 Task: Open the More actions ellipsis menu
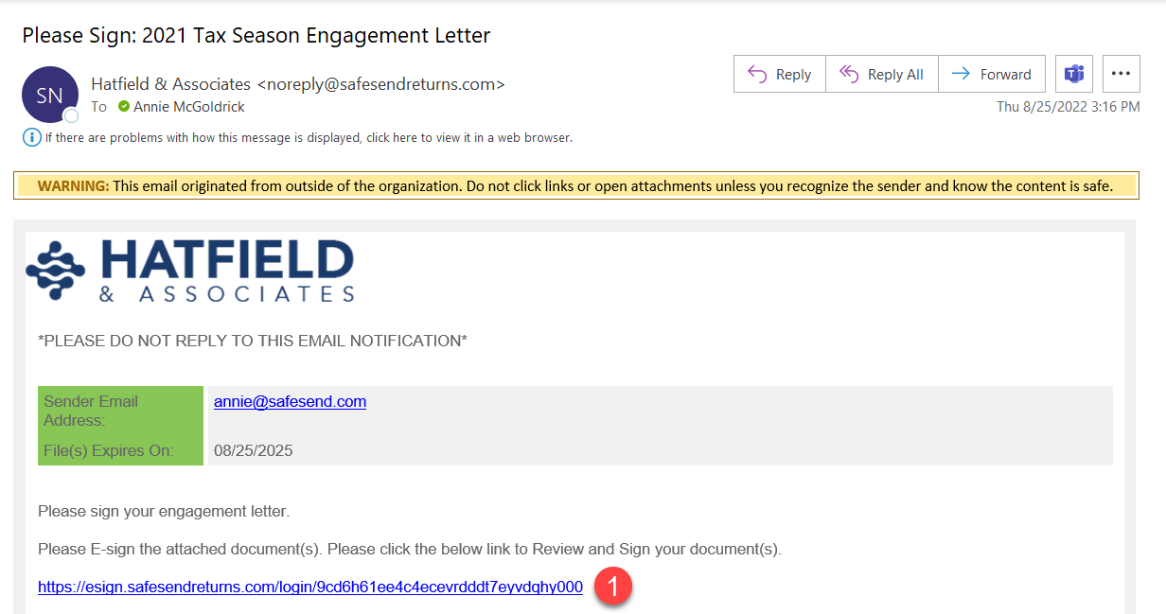tap(1121, 74)
